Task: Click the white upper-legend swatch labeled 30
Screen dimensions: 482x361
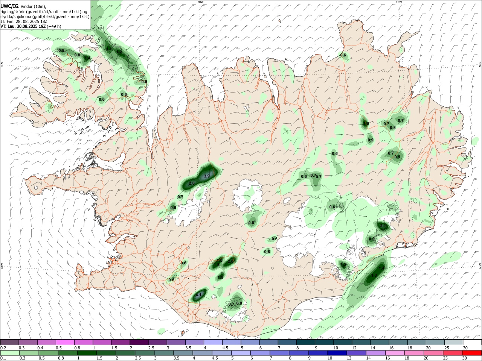Action: pyautogui.click(x=472, y=342)
